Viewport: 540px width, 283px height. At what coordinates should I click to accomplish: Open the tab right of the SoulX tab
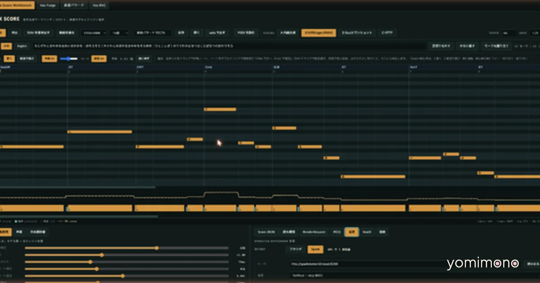[382, 232]
